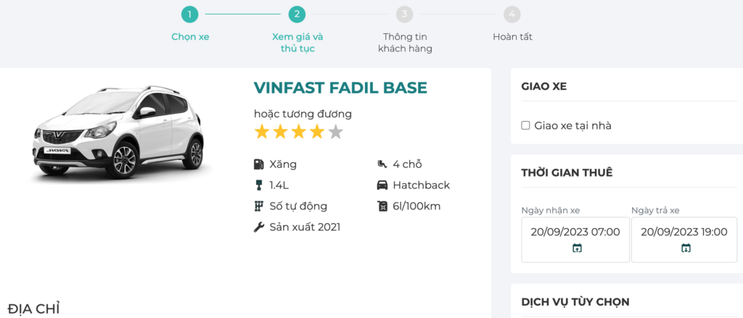Click the car icon beside Hatchback
The width and height of the screenshot is (743, 318).
[x=382, y=185]
